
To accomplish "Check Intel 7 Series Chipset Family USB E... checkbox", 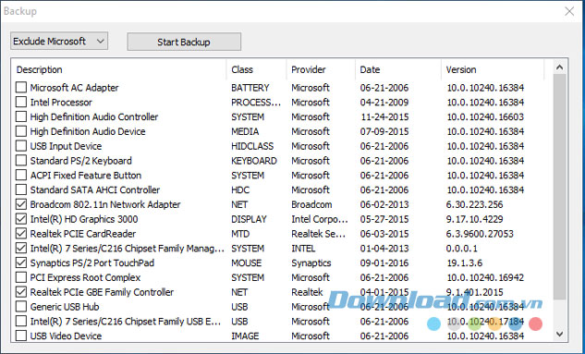I will [x=21, y=321].
